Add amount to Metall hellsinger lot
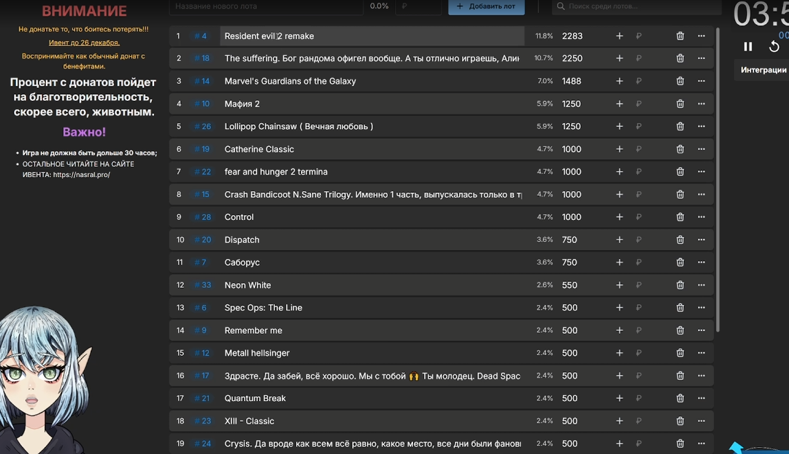 [619, 353]
